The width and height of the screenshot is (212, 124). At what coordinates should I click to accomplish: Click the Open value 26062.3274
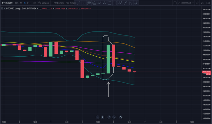pyautogui.click(x=46, y=9)
